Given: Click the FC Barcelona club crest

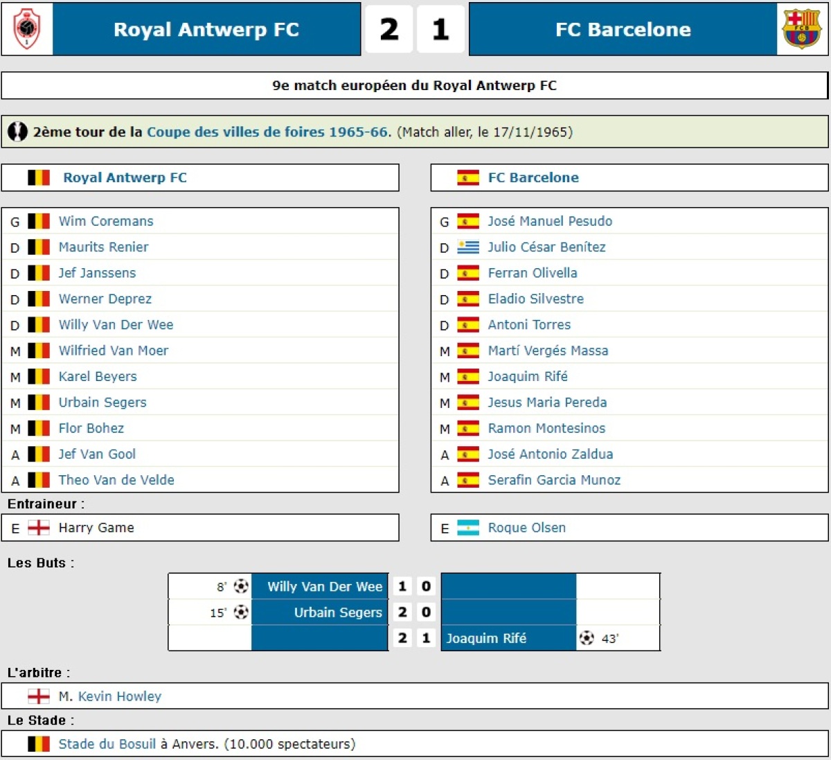Looking at the screenshot, I should point(801,29).
